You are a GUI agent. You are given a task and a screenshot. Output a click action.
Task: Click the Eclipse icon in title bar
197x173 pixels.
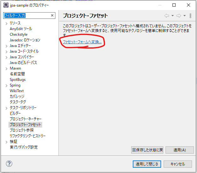pyautogui.click(x=6, y=5)
